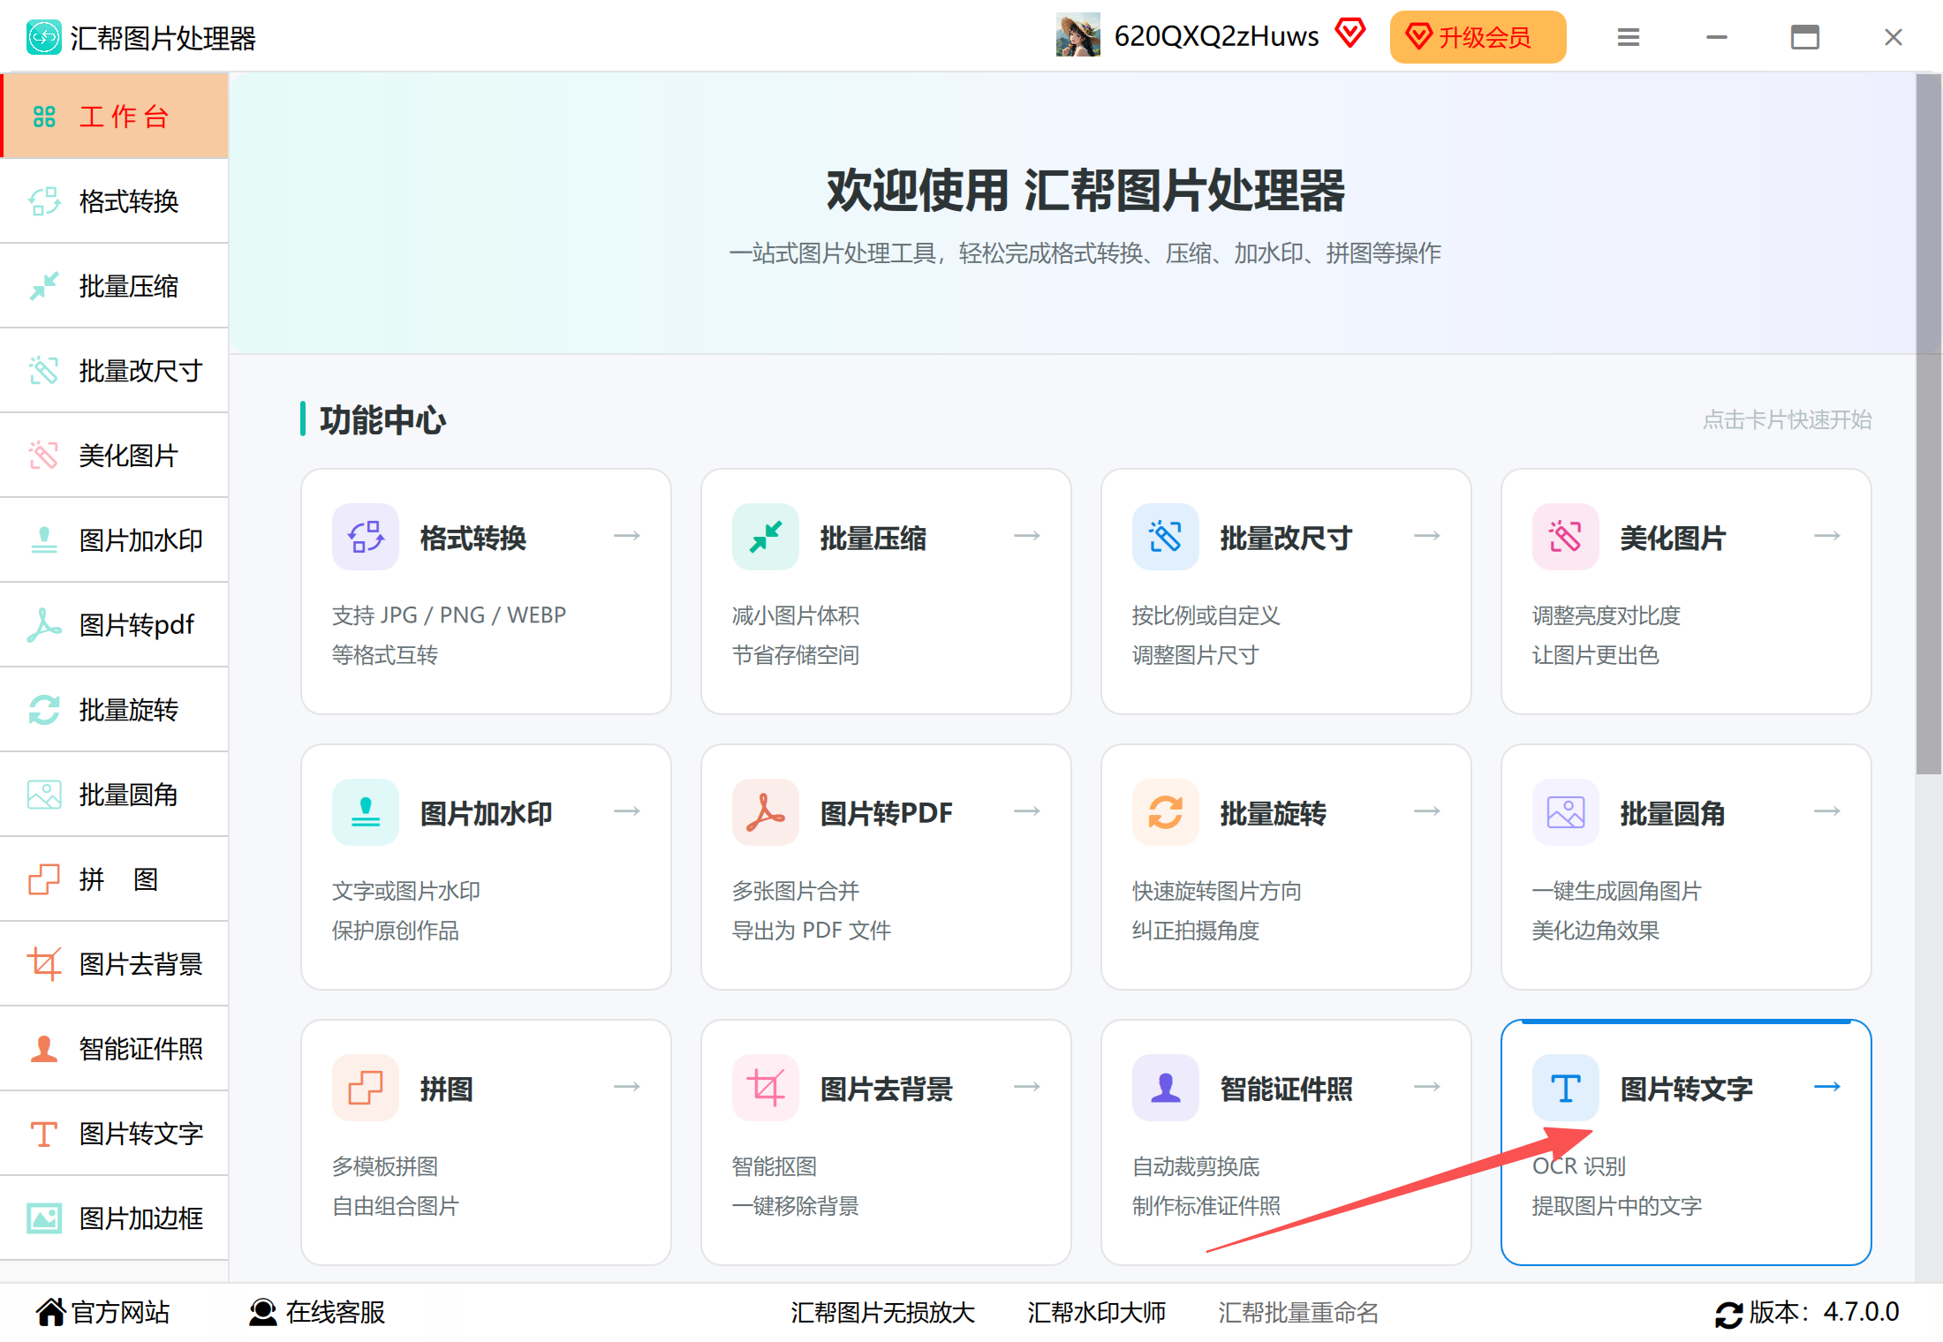The height and width of the screenshot is (1342, 1943).
Task: Click arrow on 美化图片 card
Action: pos(1827,536)
